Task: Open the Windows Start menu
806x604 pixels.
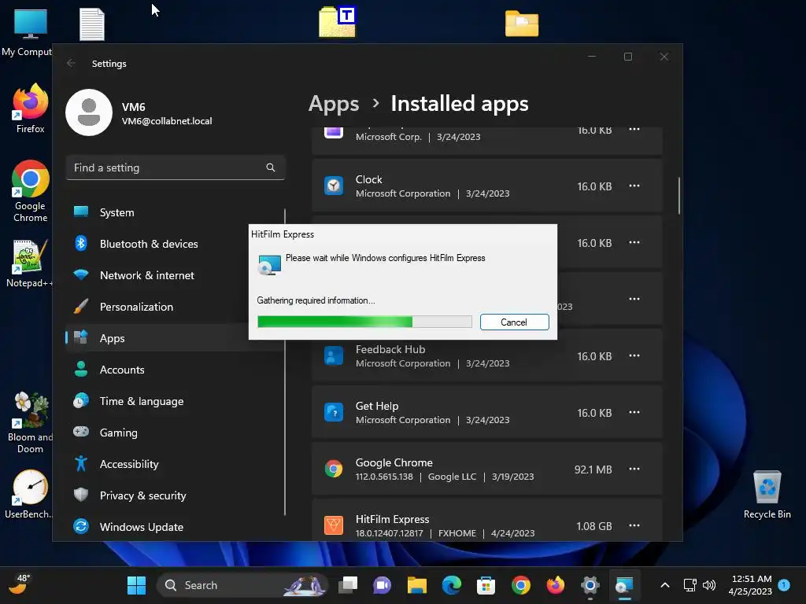Action: coord(136,585)
